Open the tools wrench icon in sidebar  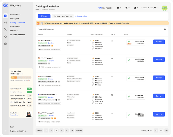(6, 30)
